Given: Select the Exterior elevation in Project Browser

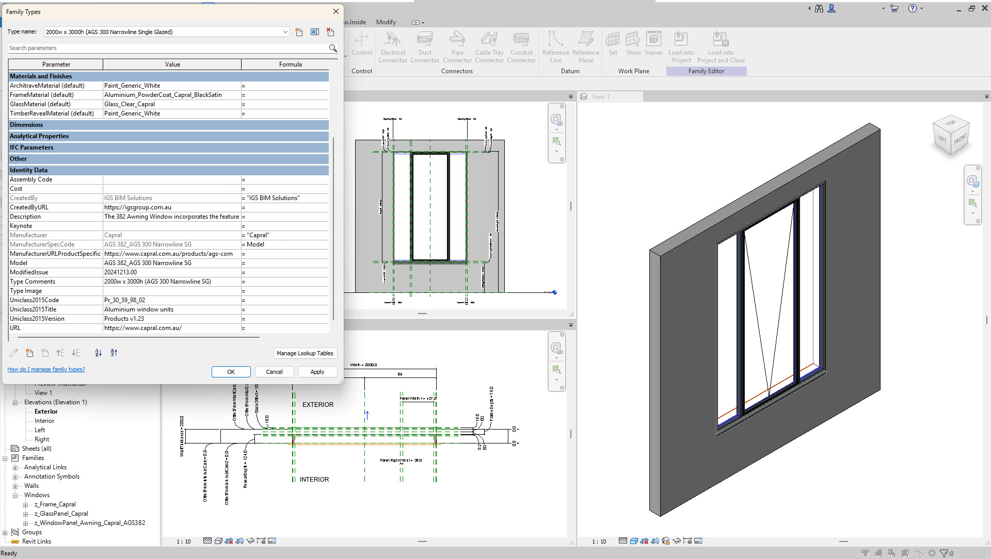Looking at the screenshot, I should [x=46, y=412].
